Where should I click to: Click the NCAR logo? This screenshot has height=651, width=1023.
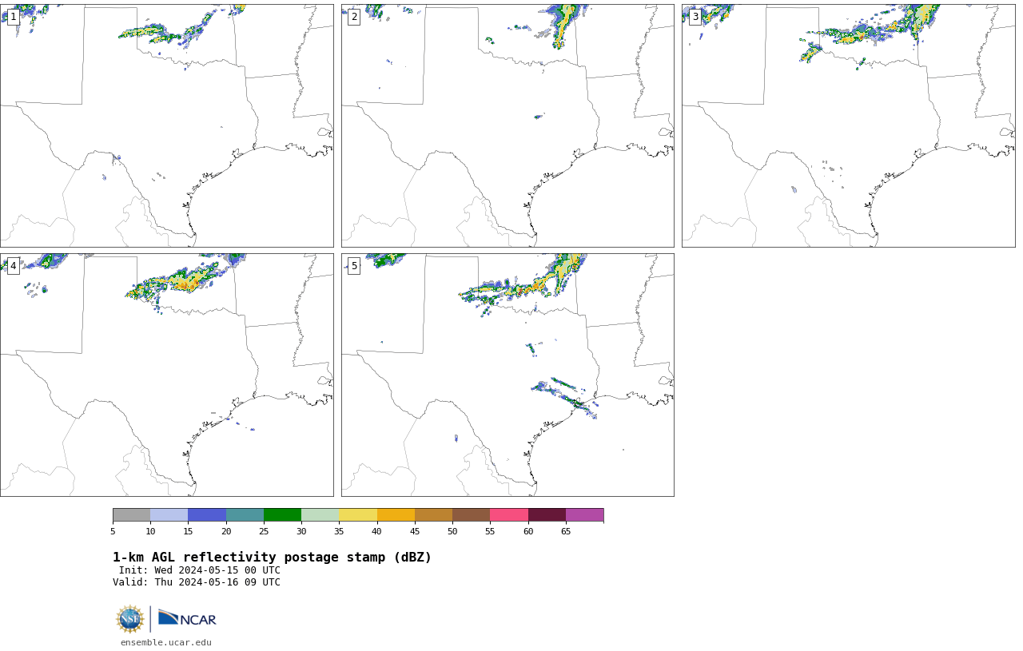[x=187, y=618]
